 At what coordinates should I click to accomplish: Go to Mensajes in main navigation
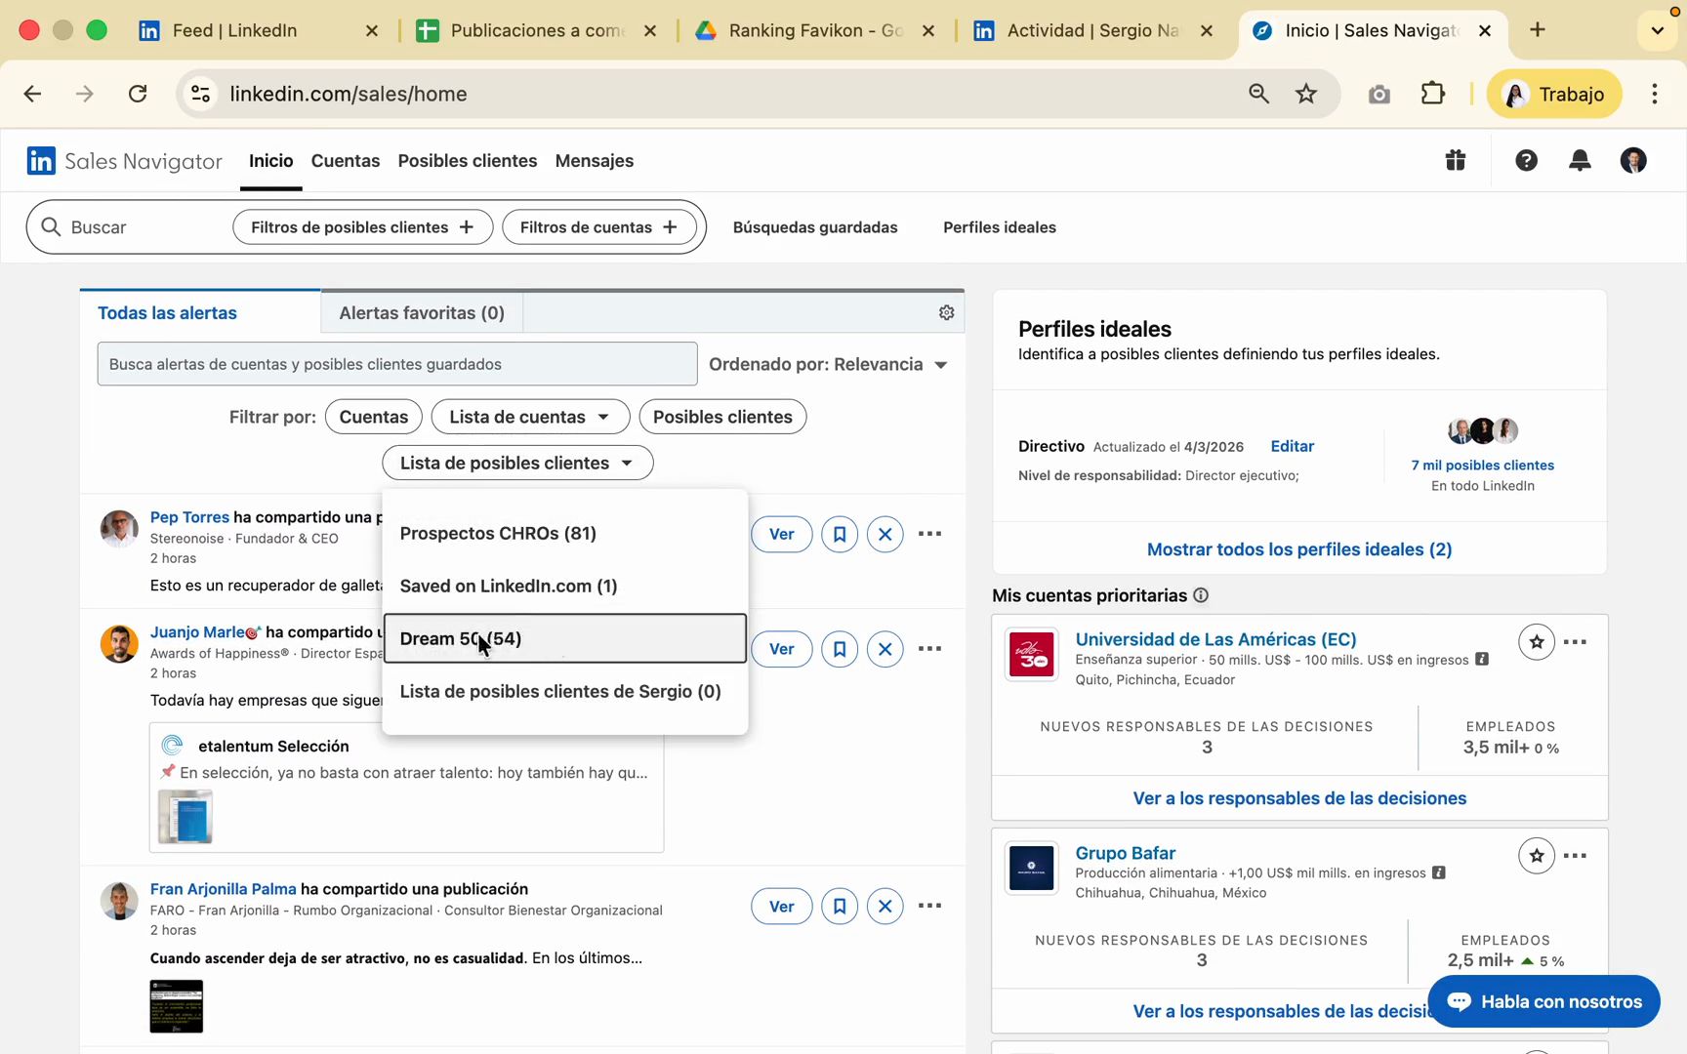595,161
